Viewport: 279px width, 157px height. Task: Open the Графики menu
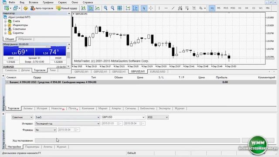click(x=48, y=3)
